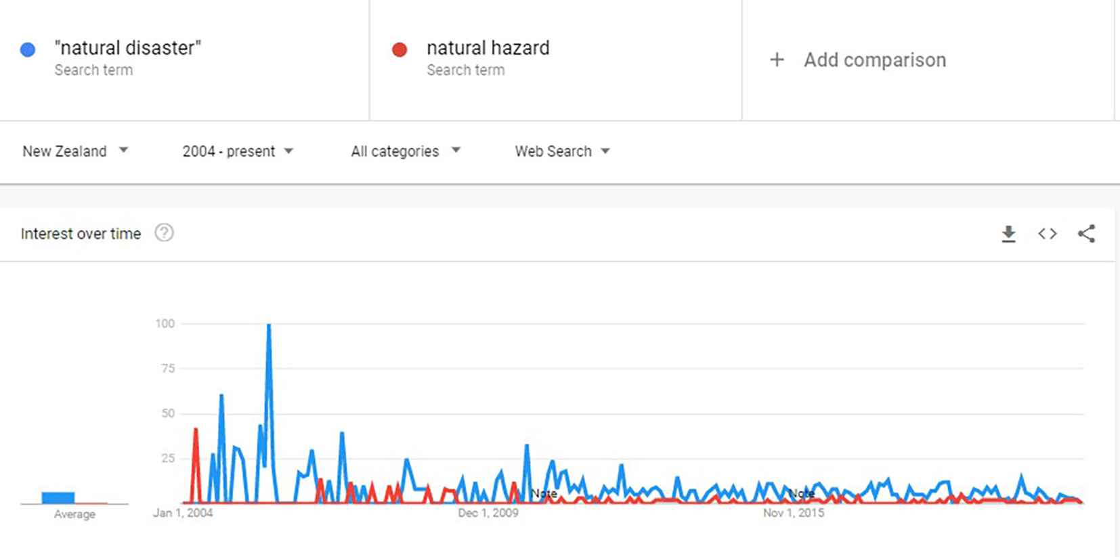Click the Add comparison button
The width and height of the screenshot is (1120, 557).
click(x=858, y=60)
